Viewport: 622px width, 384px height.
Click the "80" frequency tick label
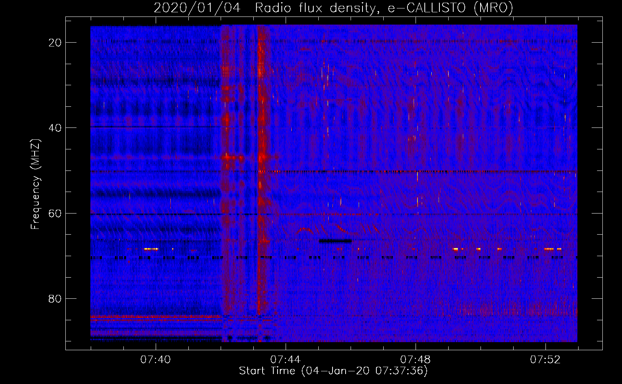point(55,298)
